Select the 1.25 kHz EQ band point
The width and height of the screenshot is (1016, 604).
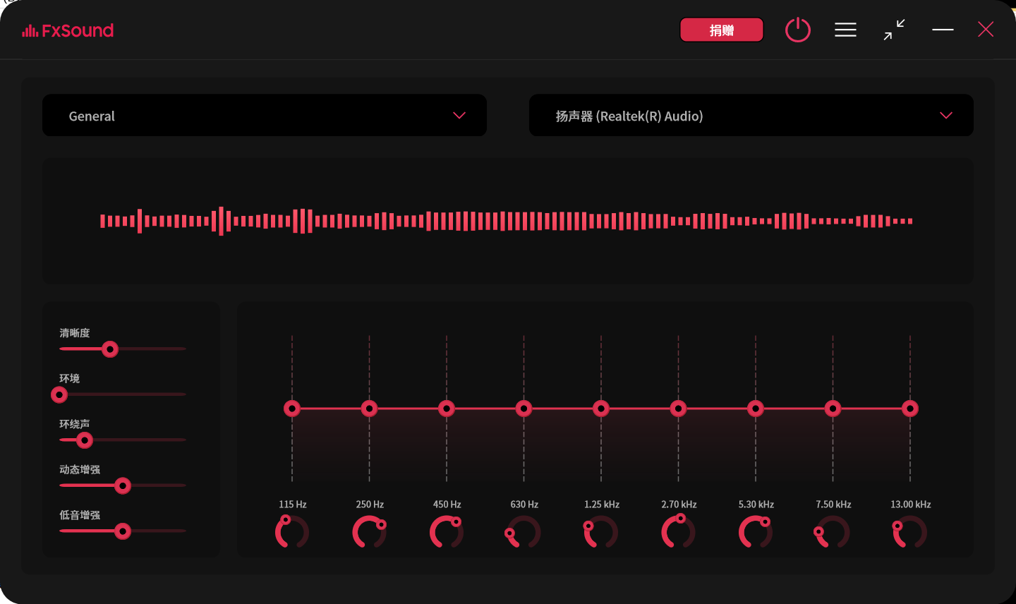coord(601,409)
